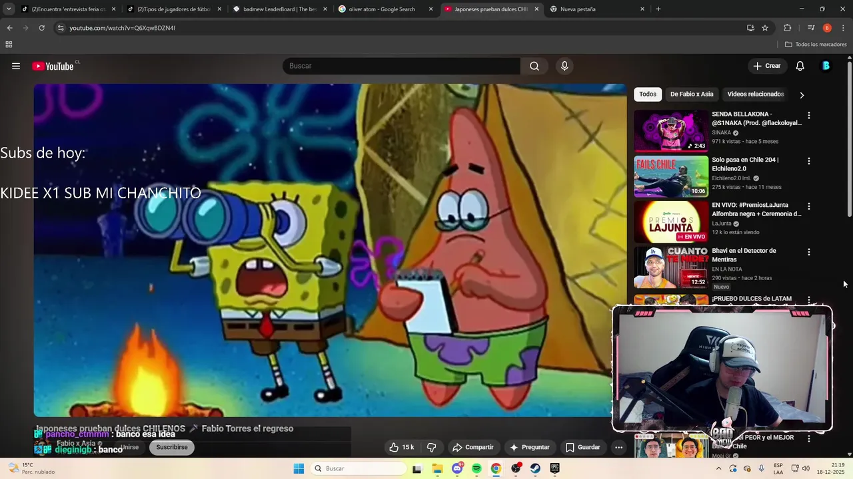Image resolution: width=853 pixels, height=479 pixels.
Task: Click install app icon in address bar
Action: [750, 28]
